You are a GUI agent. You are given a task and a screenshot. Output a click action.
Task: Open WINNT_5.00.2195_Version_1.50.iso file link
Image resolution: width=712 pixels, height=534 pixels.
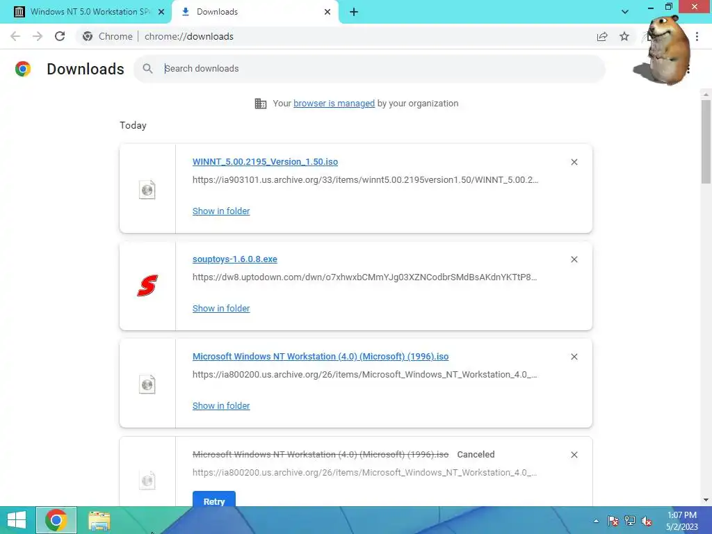(x=265, y=161)
